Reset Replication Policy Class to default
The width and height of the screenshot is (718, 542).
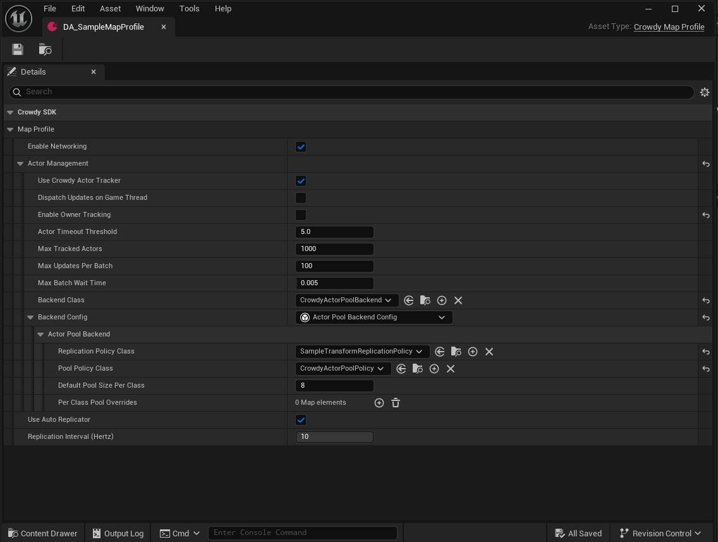pos(705,352)
